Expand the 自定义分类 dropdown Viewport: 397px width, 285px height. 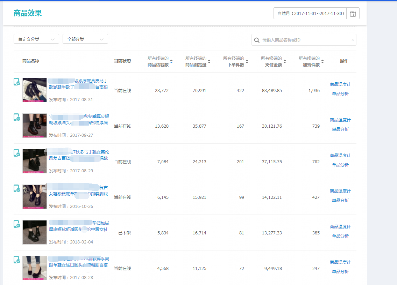pos(36,39)
